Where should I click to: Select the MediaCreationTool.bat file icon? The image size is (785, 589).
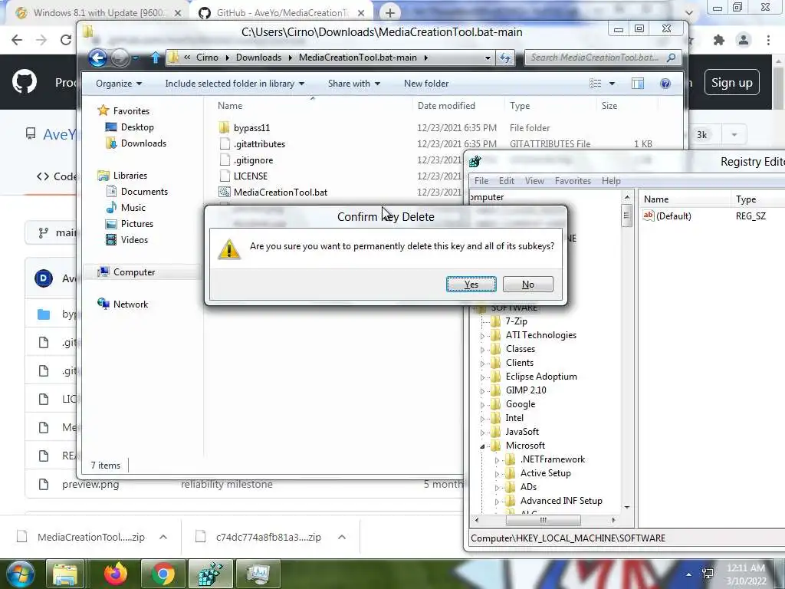point(225,192)
